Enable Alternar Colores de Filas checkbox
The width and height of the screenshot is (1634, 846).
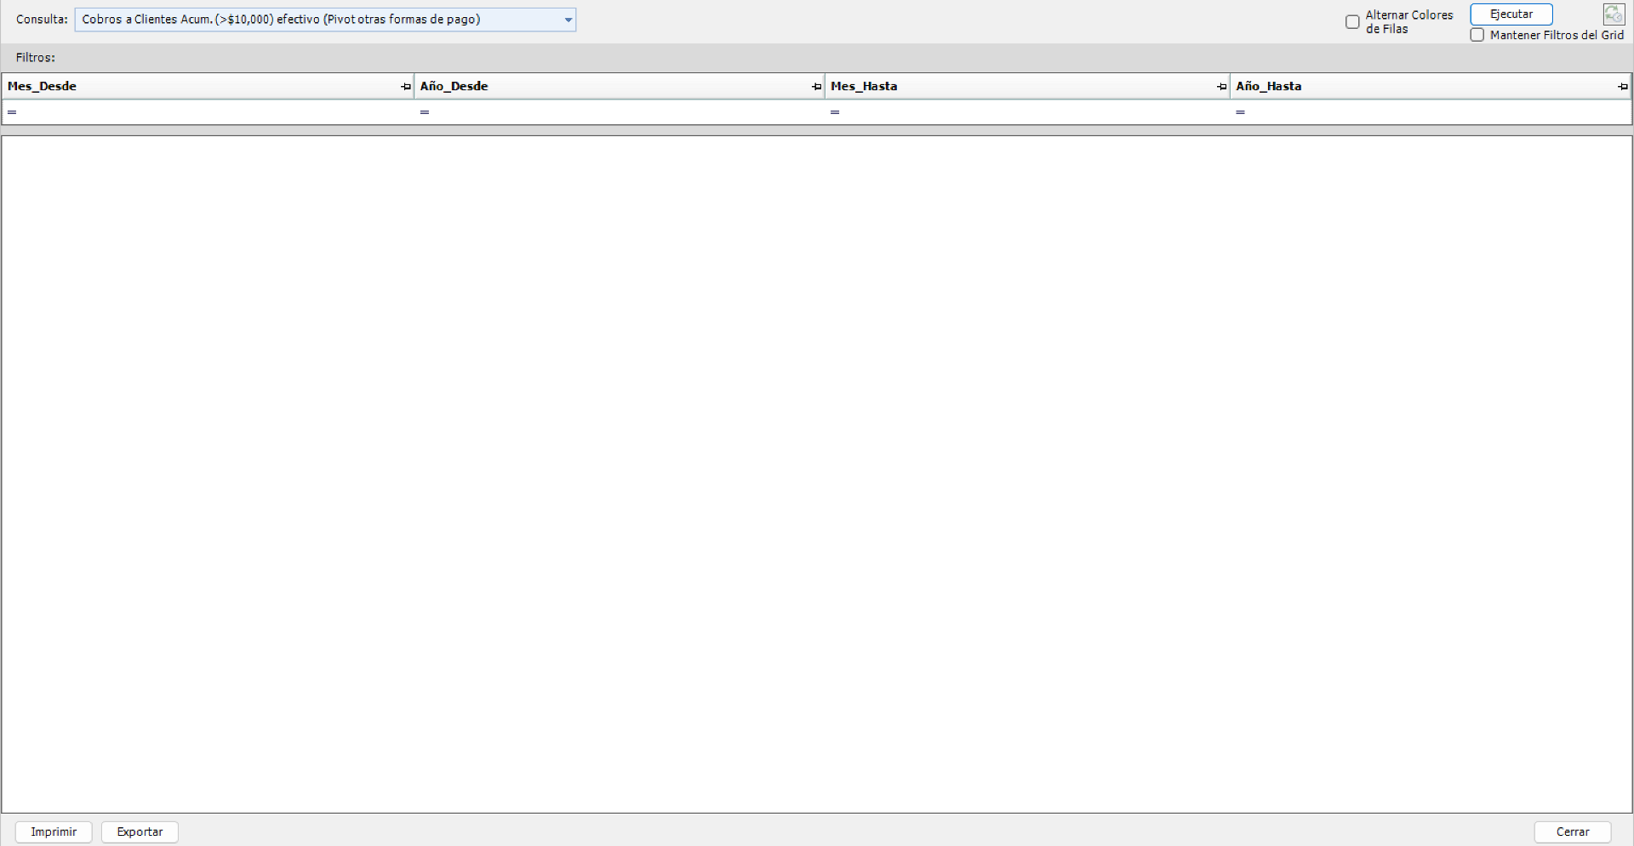1352,22
